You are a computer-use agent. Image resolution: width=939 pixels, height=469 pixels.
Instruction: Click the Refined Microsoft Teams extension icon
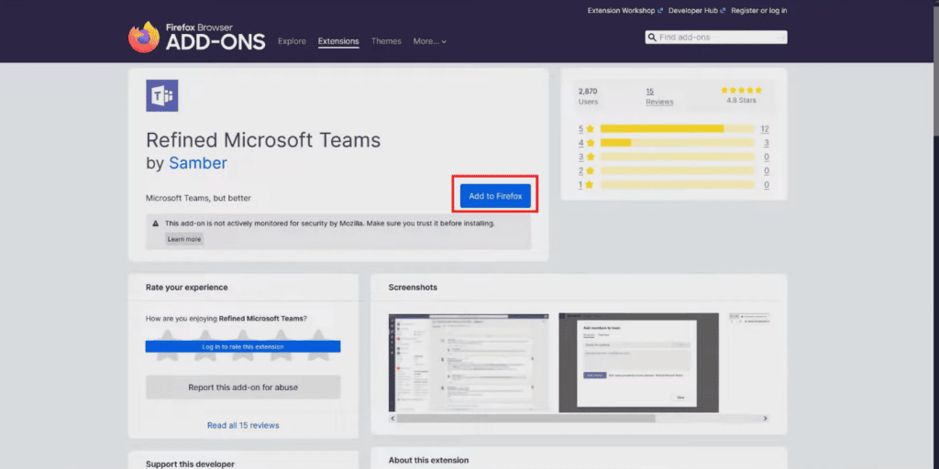pyautogui.click(x=162, y=95)
